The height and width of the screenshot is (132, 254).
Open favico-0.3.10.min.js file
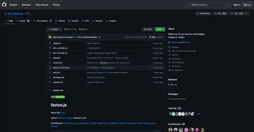point(61,68)
